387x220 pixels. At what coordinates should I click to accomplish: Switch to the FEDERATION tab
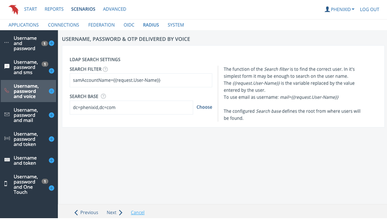tap(101, 25)
